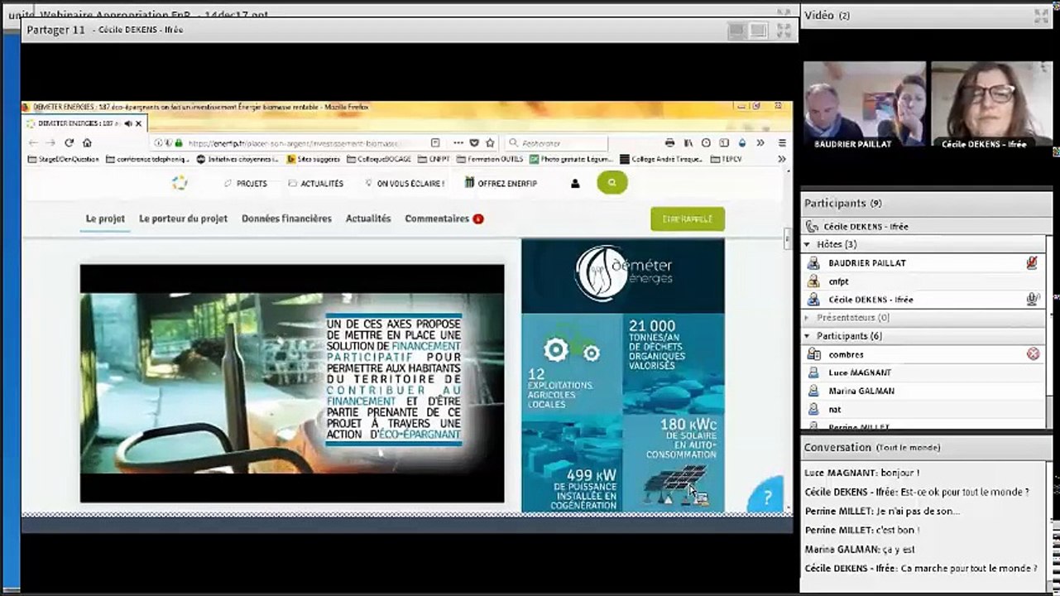
Task: Click the red status icon beside combres
Action: 1033,354
